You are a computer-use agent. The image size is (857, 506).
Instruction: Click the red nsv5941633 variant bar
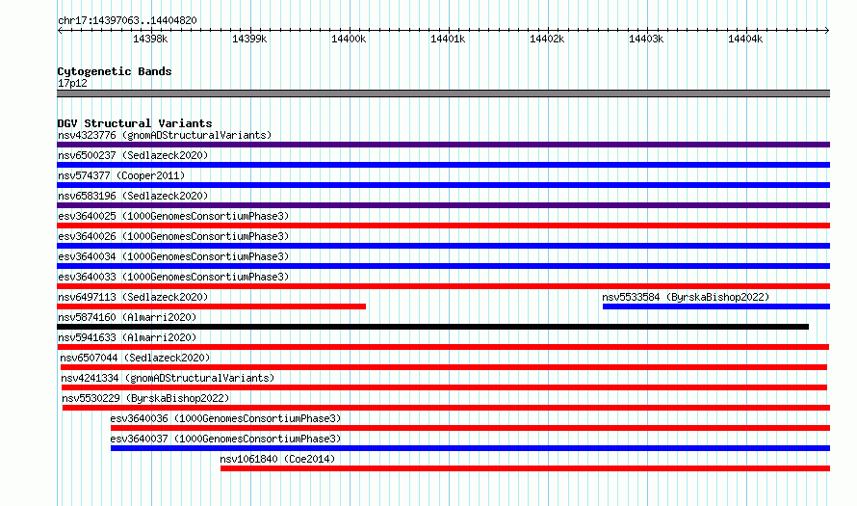tap(443, 347)
